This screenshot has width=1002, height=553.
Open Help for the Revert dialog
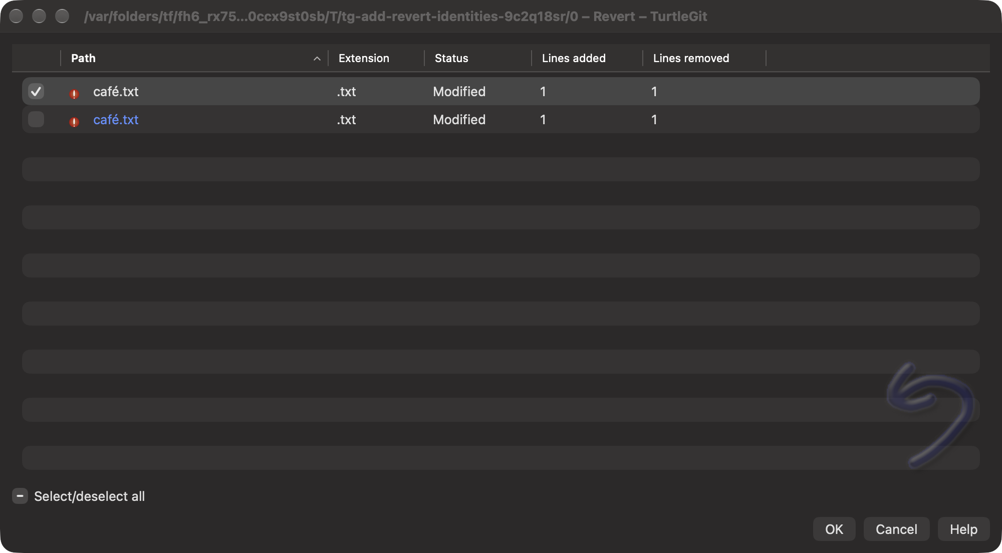pyautogui.click(x=963, y=529)
